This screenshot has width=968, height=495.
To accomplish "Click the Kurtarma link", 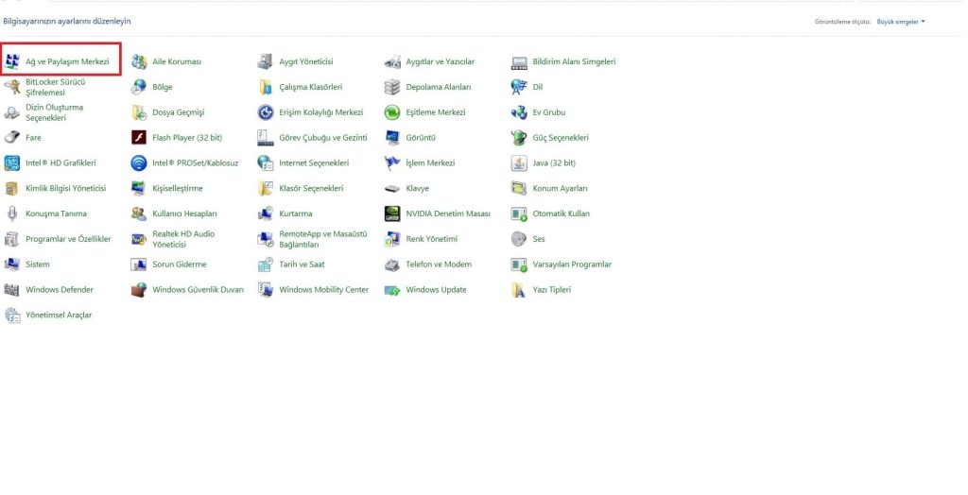I will click(x=296, y=213).
